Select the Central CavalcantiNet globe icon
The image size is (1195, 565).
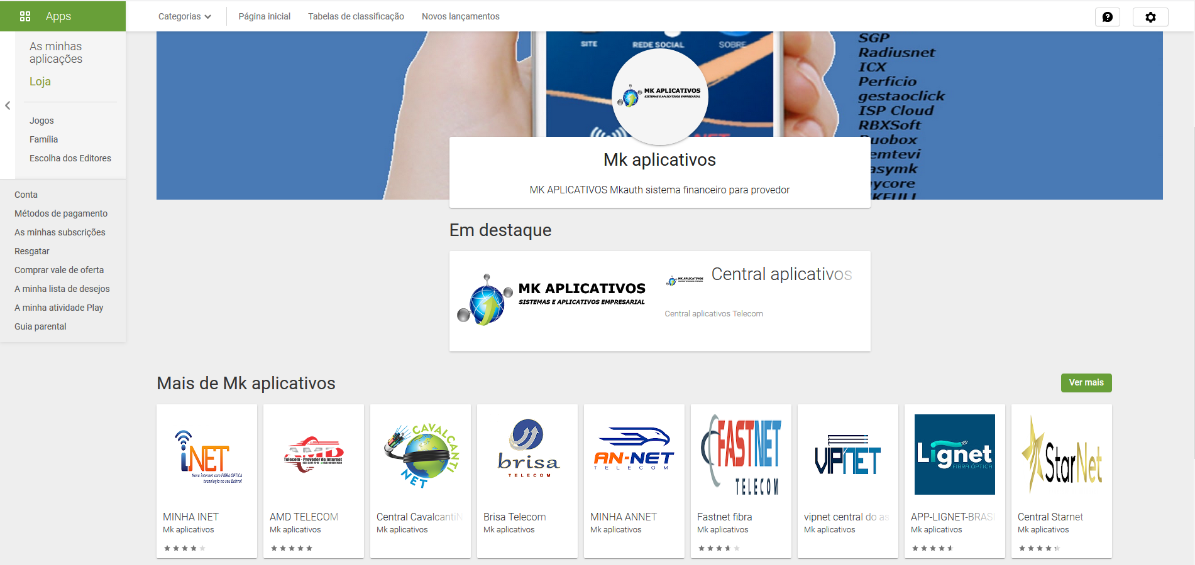420,453
